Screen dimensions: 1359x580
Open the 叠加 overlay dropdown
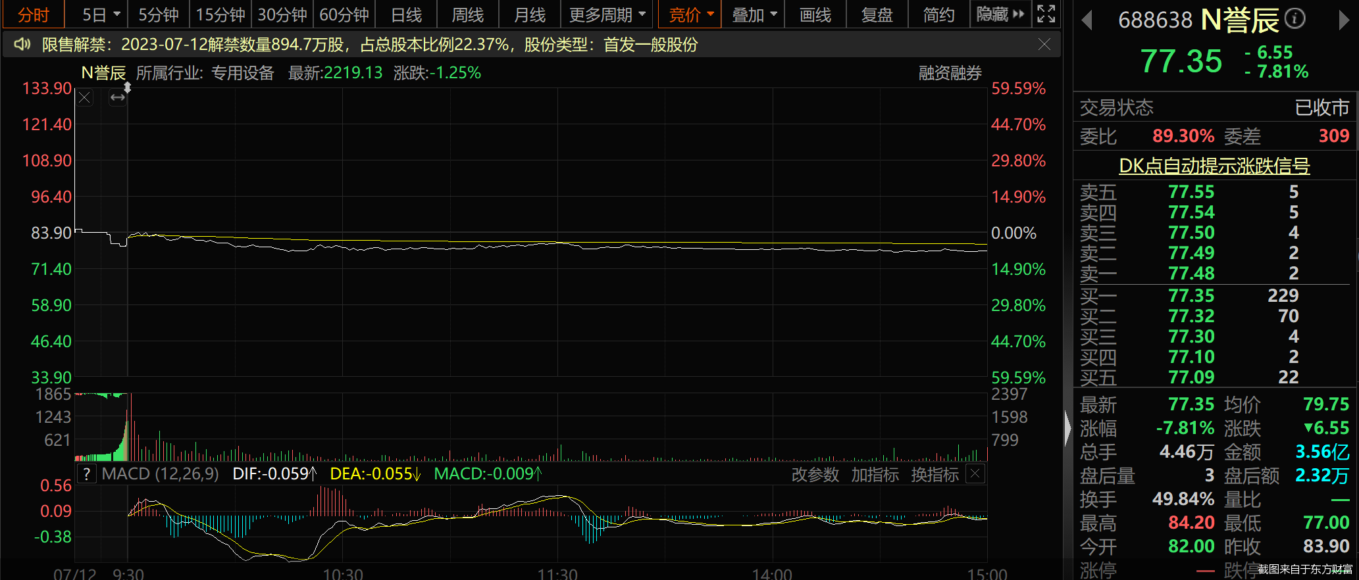tap(773, 14)
